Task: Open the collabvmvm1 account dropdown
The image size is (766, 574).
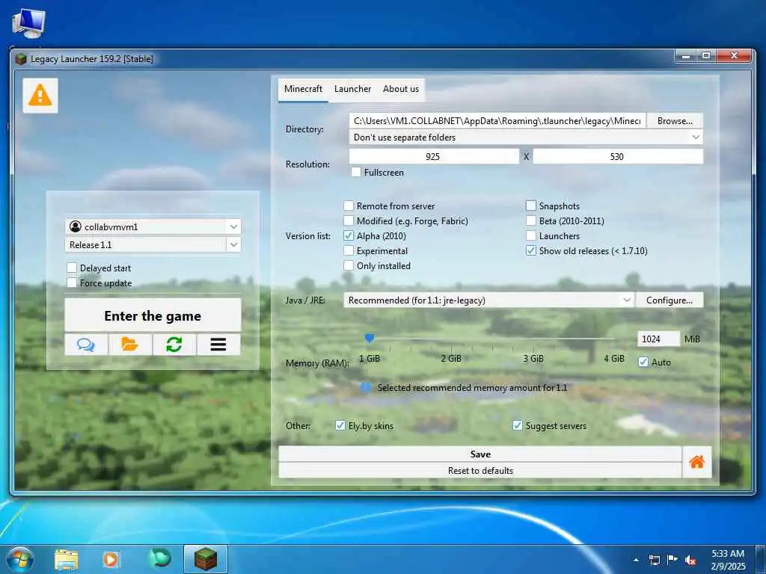Action: click(233, 226)
